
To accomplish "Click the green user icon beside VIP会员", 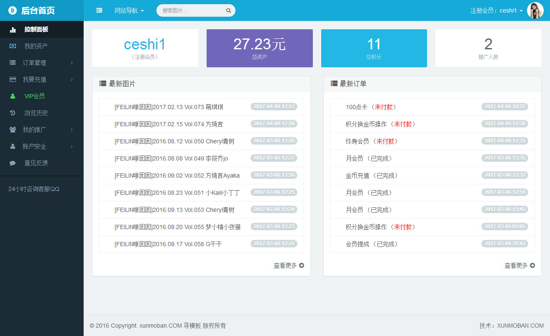I will (13, 96).
